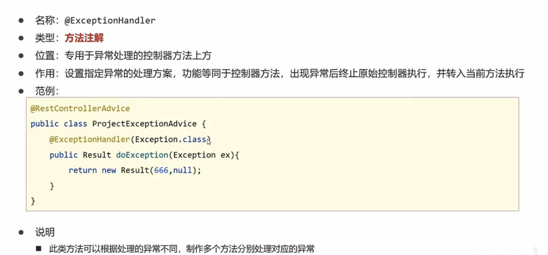Click the @ExceptionHandler name text in the first bullet

[x=110, y=21]
